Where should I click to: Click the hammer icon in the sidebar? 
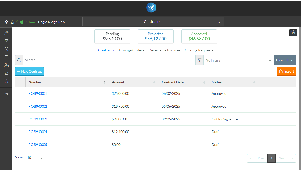click(x=6, y=33)
